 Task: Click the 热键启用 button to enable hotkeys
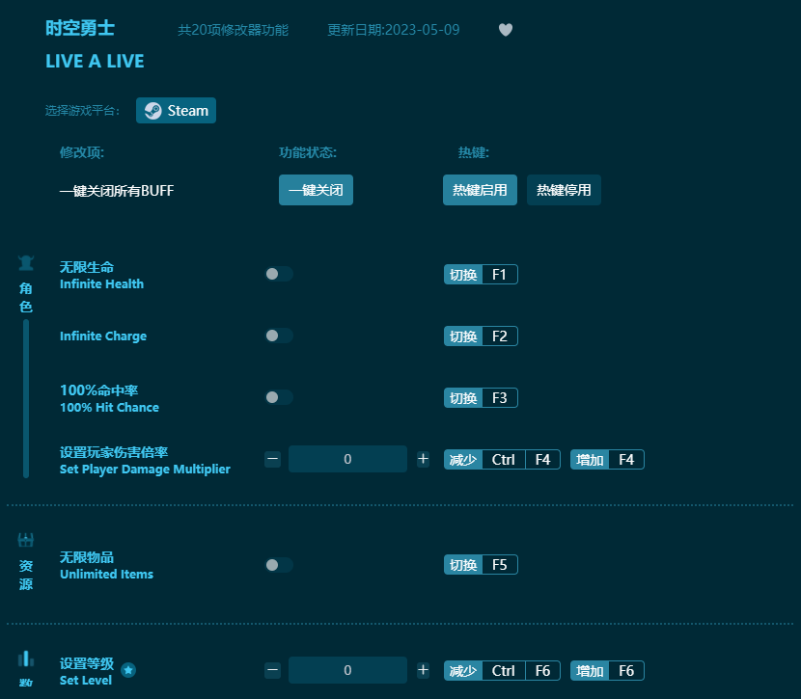coord(480,190)
